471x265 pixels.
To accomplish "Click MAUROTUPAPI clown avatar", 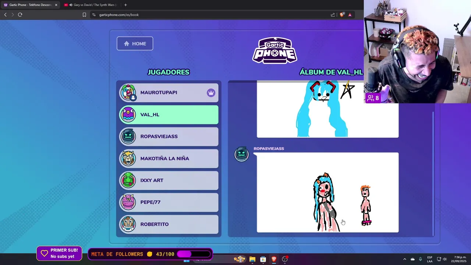I will click(x=128, y=92).
